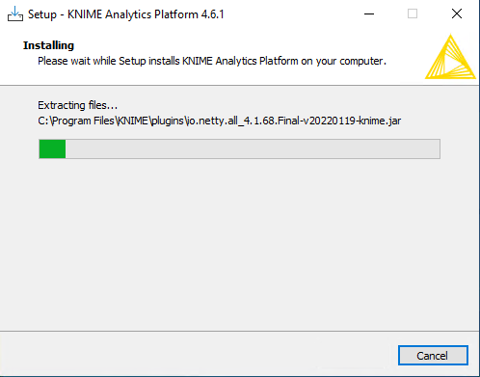Click the green filled part of progress bar
Viewport: 480px width, 377px height.
pos(52,148)
